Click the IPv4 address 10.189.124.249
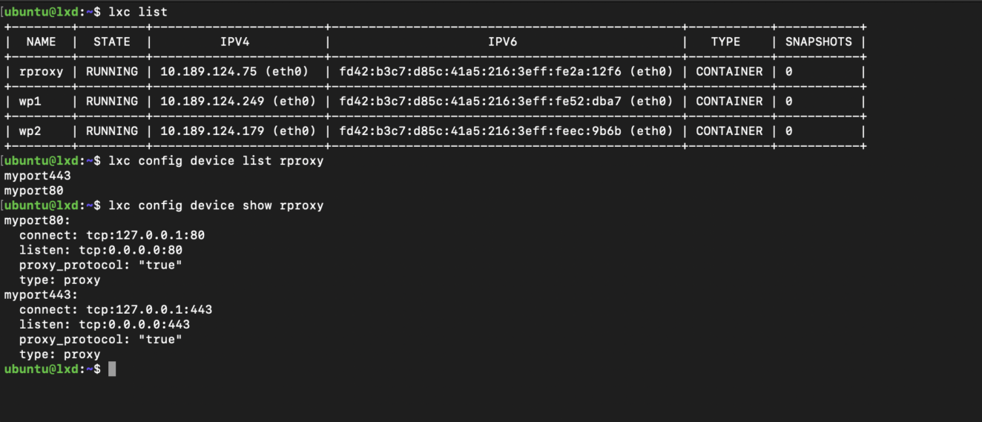This screenshot has width=982, height=422. (x=205, y=102)
